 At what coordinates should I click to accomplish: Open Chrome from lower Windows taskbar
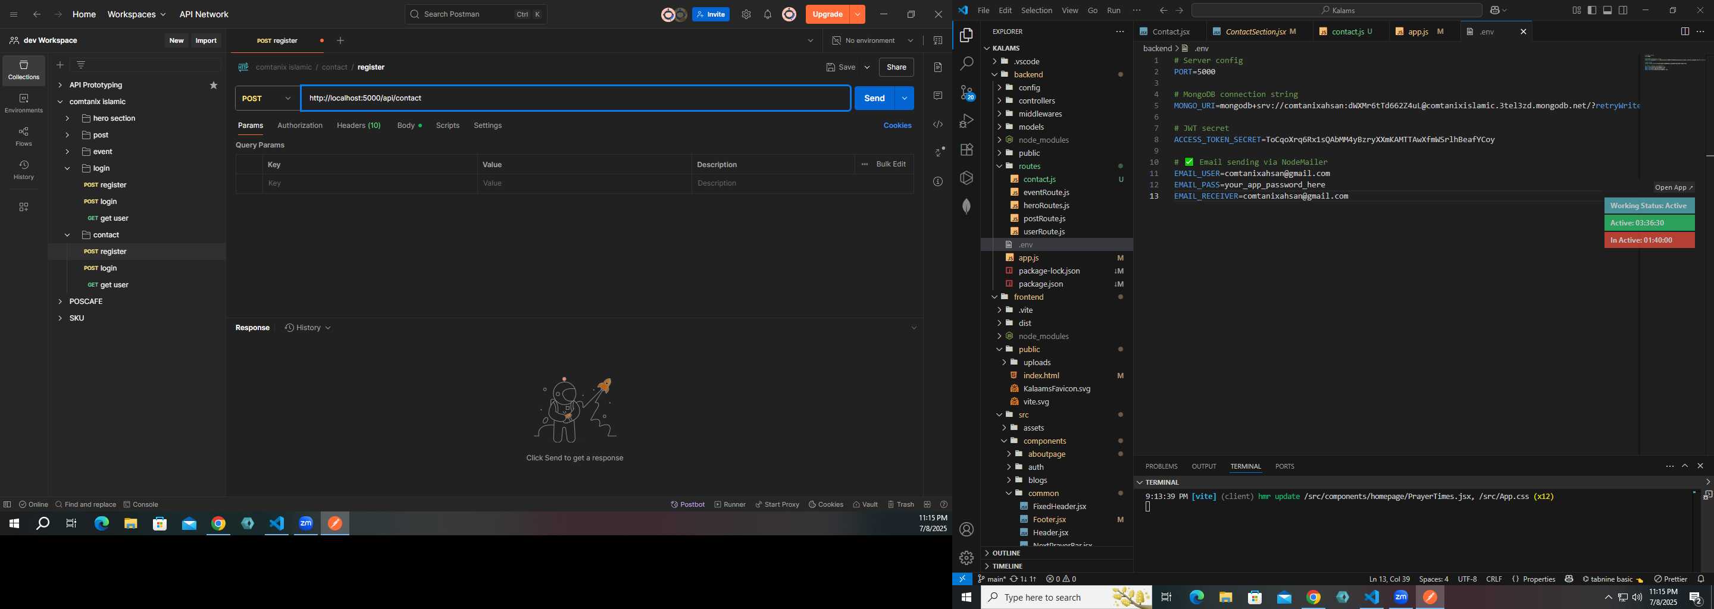point(1313,598)
